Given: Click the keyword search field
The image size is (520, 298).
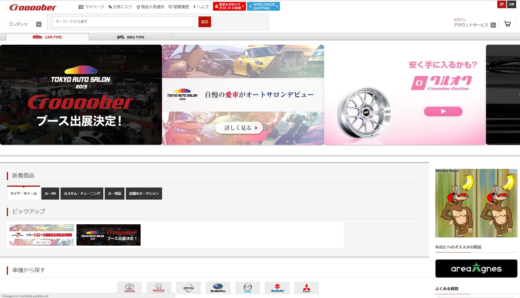Looking at the screenshot, I should pyautogui.click(x=126, y=22).
